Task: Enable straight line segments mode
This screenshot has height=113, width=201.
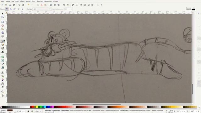Action: [19, 9]
